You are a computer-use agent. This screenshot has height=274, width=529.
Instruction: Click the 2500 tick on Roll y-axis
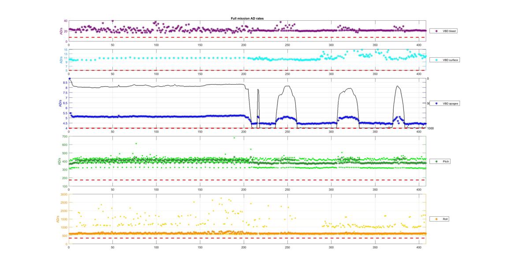[64, 203]
